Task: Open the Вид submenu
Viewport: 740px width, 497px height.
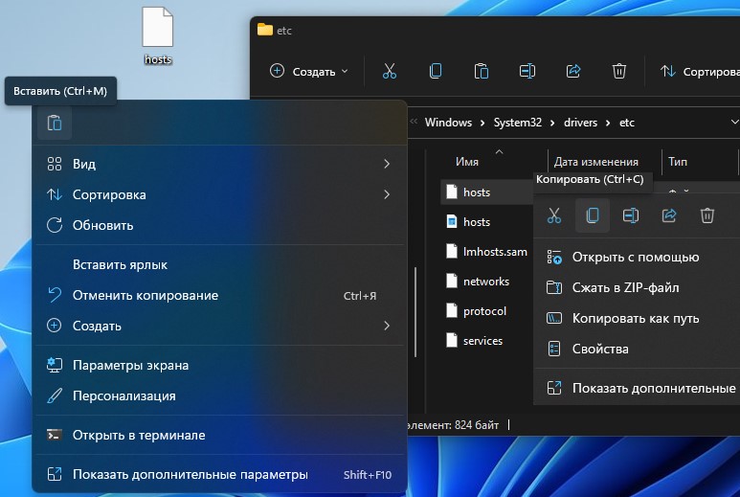Action: (x=219, y=164)
